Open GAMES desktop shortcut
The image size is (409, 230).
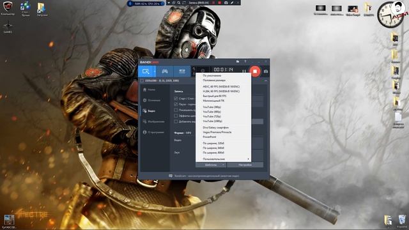(8, 27)
